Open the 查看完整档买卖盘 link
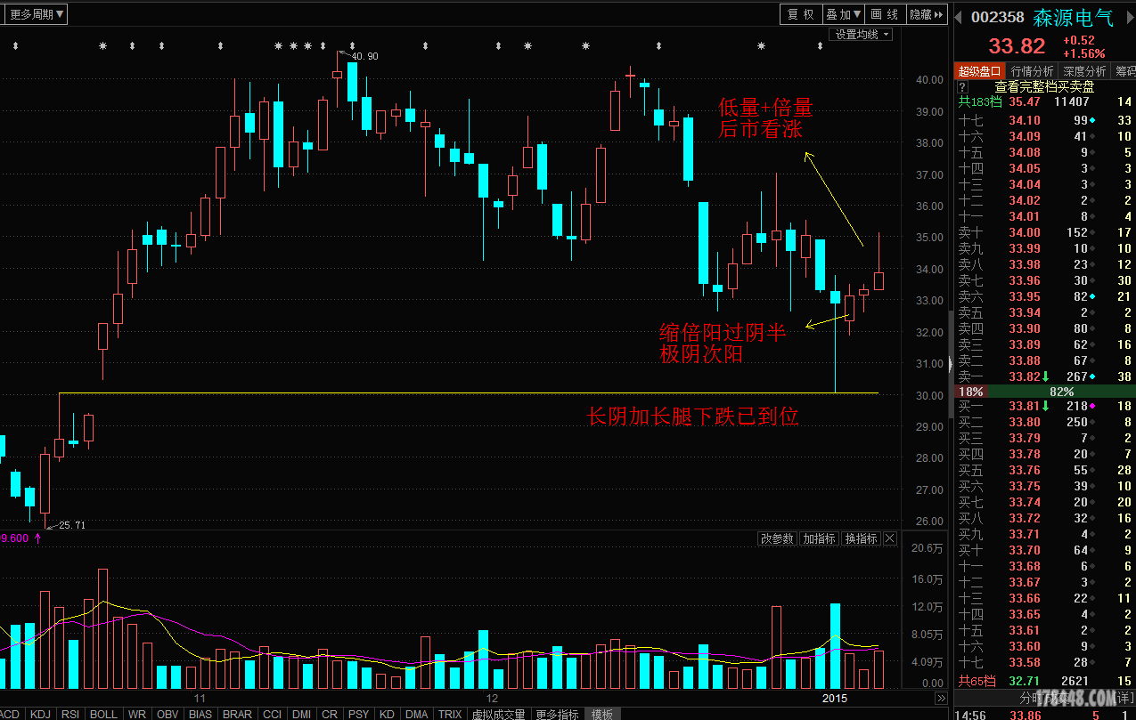Screen dimensions: 1136x720 (x=1044, y=87)
